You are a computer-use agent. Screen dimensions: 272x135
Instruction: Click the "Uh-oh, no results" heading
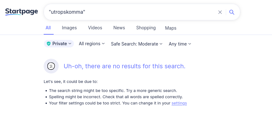pos(124,66)
